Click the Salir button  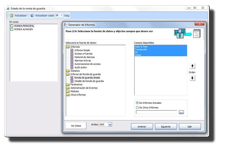[x=190, y=127]
